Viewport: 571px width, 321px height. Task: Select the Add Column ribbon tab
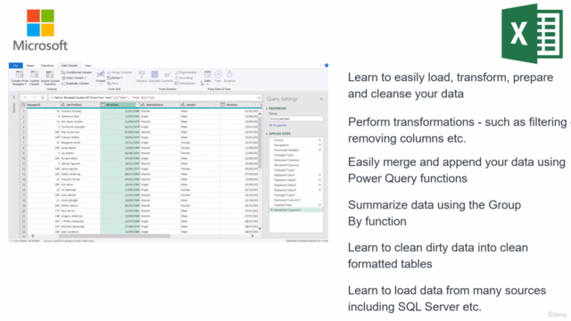[70, 65]
